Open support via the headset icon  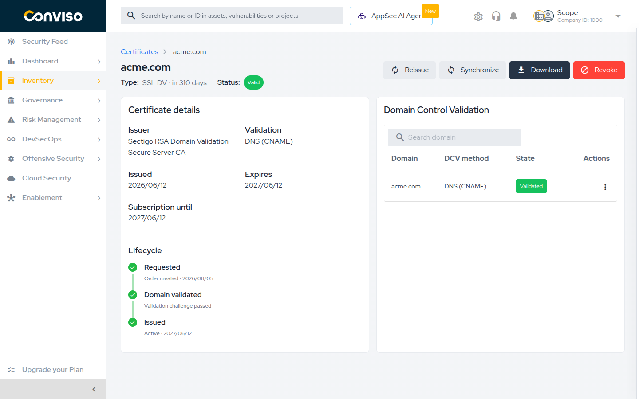pos(496,16)
